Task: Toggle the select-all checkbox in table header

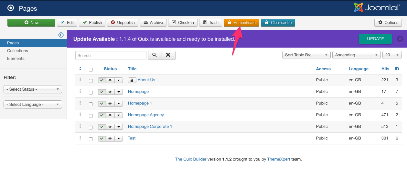Action: point(91,69)
